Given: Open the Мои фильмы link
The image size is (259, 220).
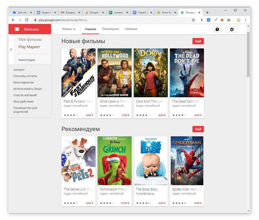Looking at the screenshot, I should [30, 39].
